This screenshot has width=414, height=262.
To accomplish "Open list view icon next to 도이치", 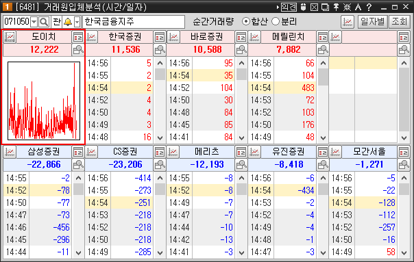I will [78, 37].
